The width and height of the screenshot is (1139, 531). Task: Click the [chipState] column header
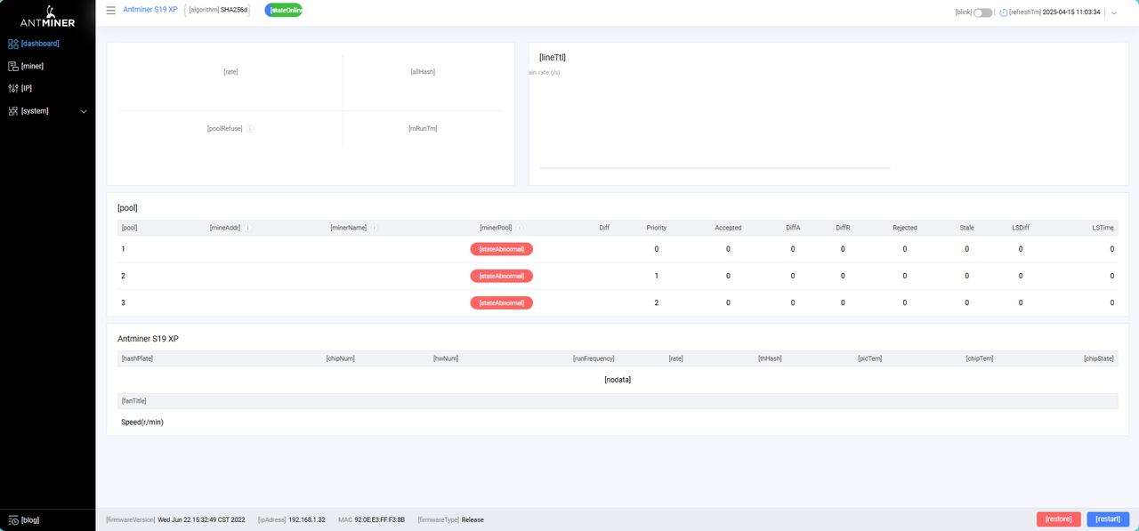(x=1099, y=358)
